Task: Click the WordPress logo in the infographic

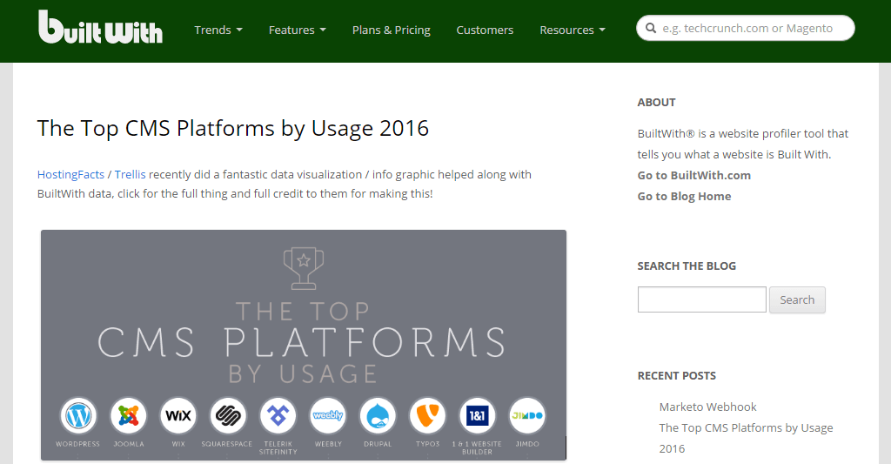Action: coord(78,415)
